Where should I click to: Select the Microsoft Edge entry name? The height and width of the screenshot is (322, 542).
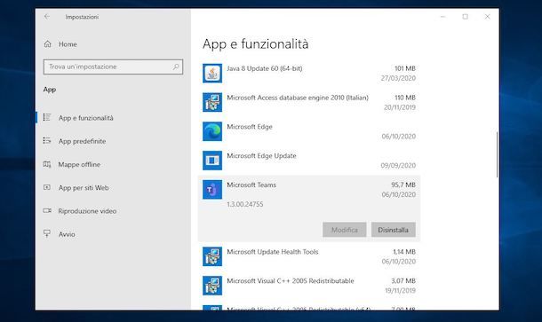tap(250, 127)
